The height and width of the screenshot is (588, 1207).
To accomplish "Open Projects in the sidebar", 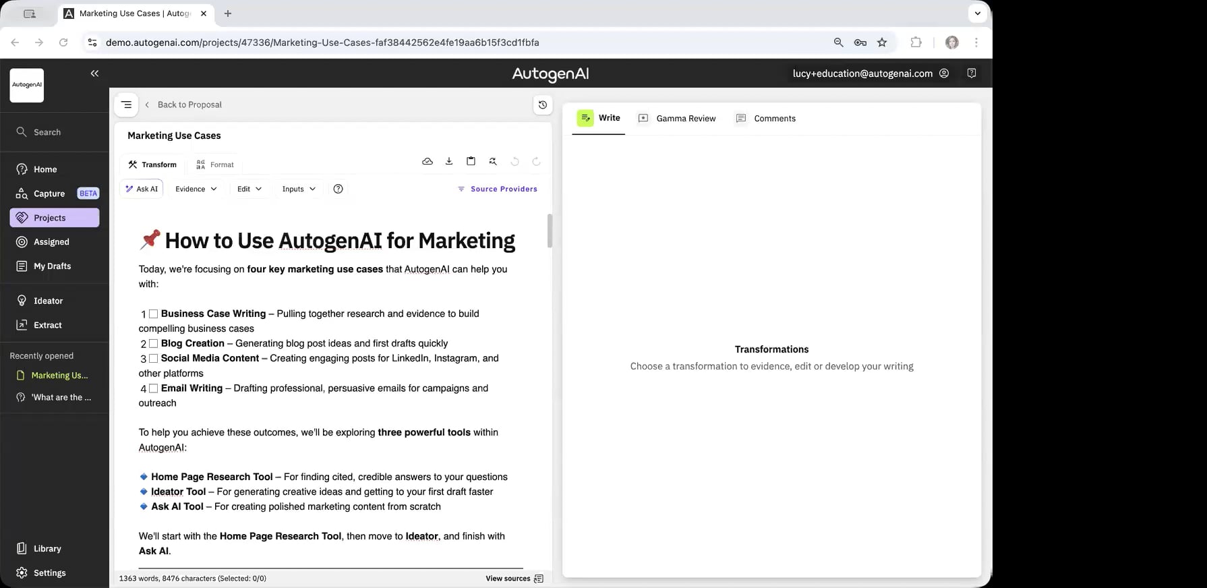I will tap(54, 218).
